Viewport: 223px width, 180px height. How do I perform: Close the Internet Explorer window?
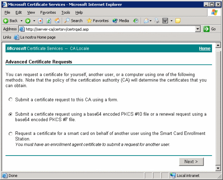(218, 5)
